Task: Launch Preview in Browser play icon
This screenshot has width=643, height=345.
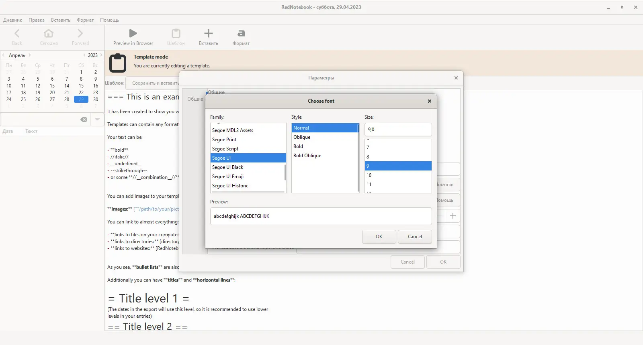Action: click(133, 33)
